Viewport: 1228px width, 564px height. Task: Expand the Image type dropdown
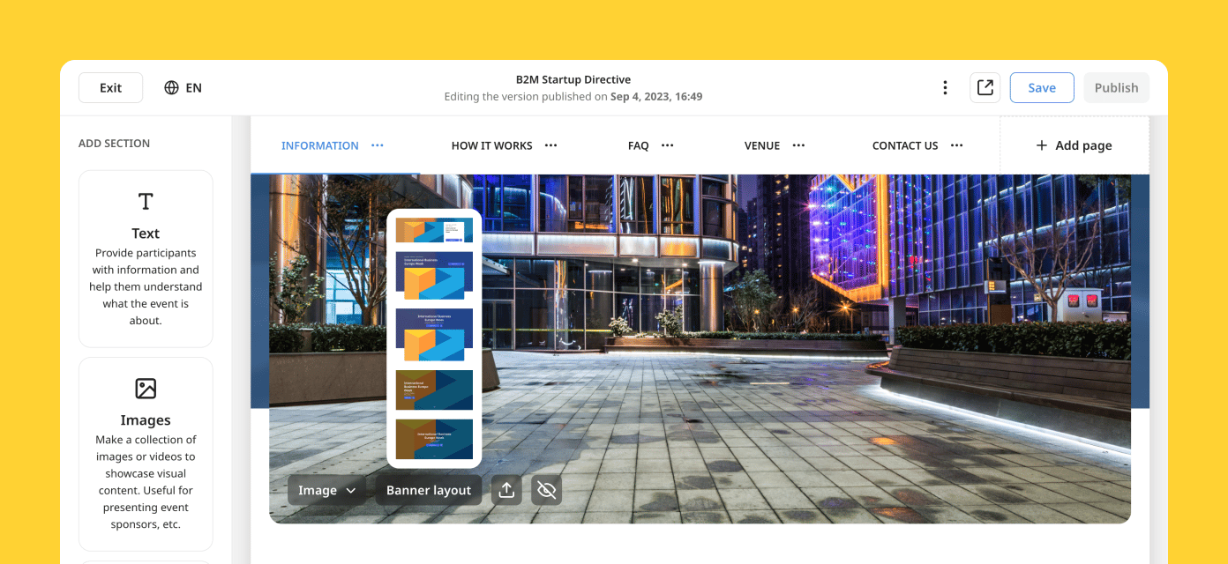[x=327, y=491]
